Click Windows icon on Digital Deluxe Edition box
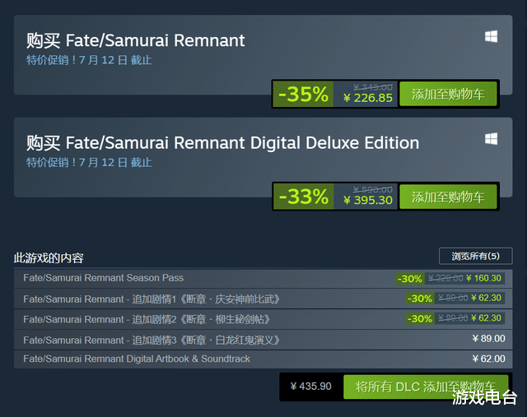527x417 pixels. [x=491, y=139]
